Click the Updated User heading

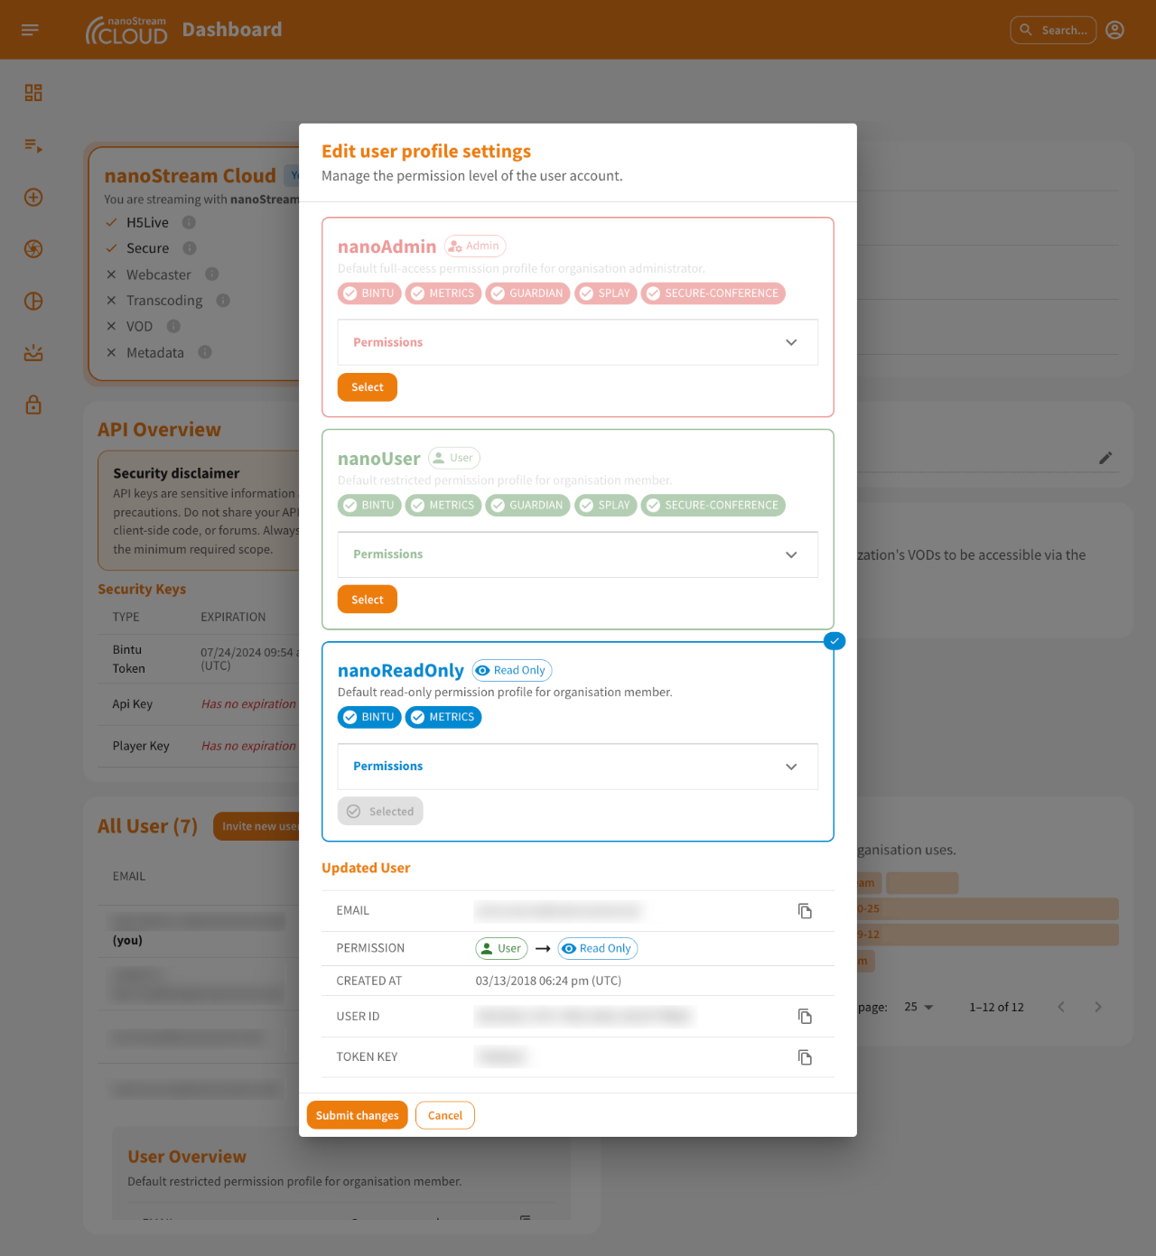coord(366,868)
